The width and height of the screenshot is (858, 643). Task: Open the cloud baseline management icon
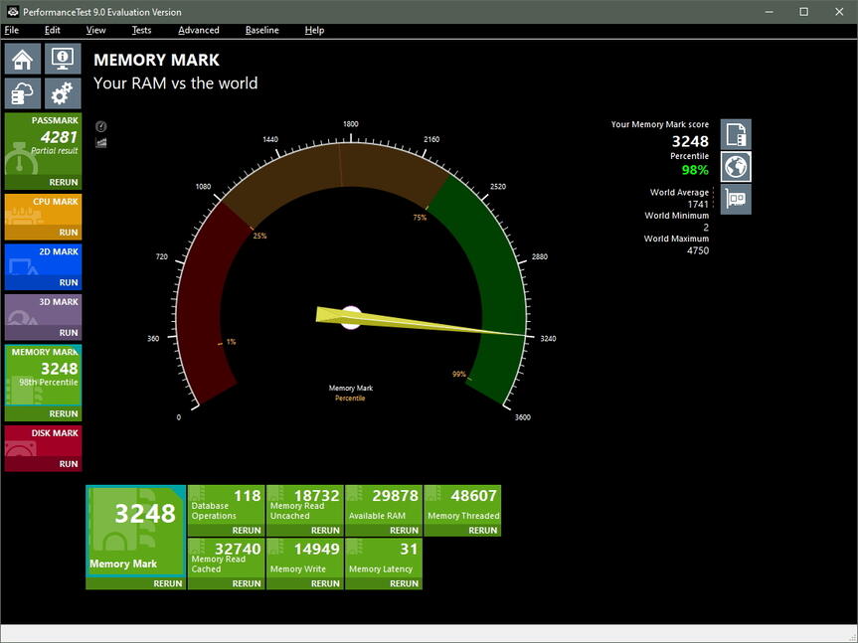pyautogui.click(x=23, y=93)
